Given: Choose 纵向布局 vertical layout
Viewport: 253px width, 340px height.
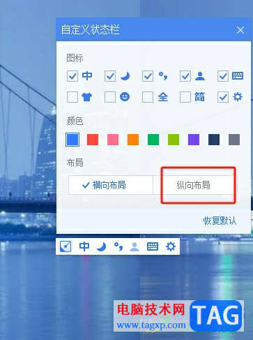Looking at the screenshot, I should tap(195, 185).
